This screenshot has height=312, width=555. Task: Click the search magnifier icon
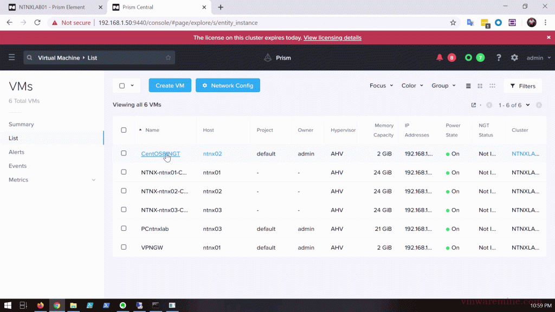pyautogui.click(x=29, y=57)
